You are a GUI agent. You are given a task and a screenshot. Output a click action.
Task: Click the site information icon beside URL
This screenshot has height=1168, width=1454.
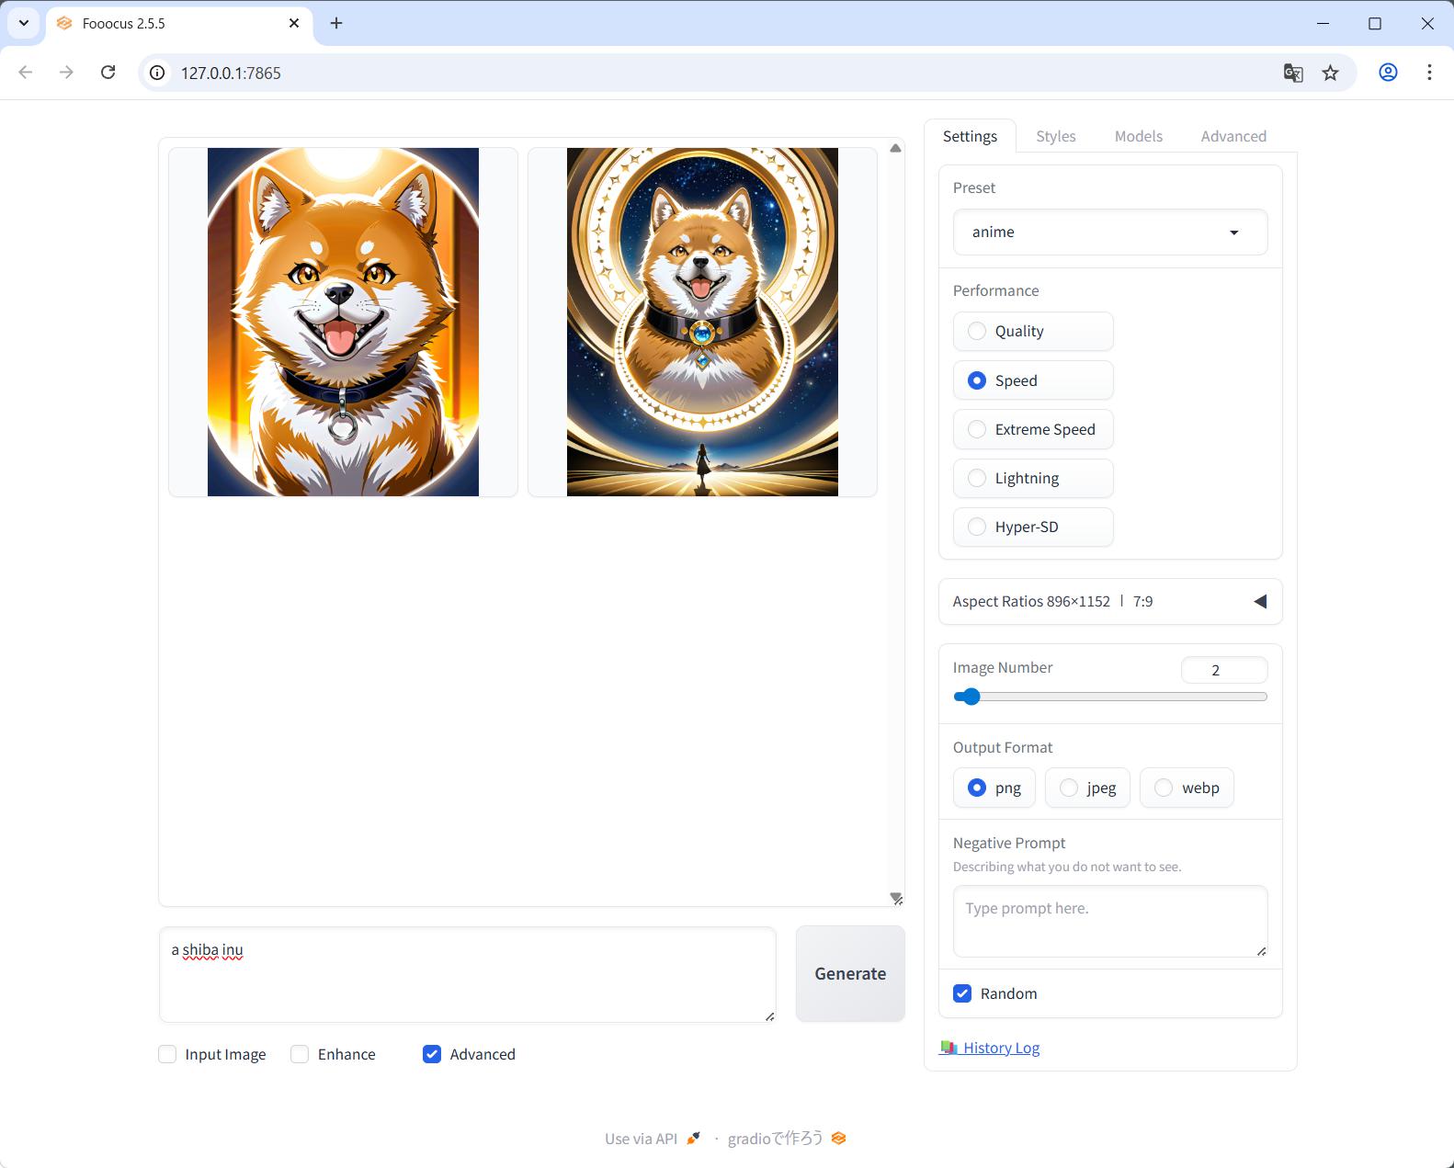tap(158, 73)
